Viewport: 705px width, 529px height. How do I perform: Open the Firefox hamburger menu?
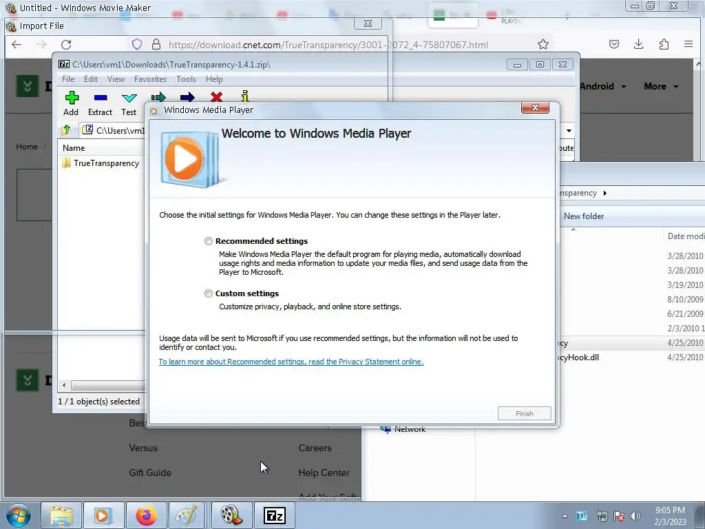coord(688,44)
